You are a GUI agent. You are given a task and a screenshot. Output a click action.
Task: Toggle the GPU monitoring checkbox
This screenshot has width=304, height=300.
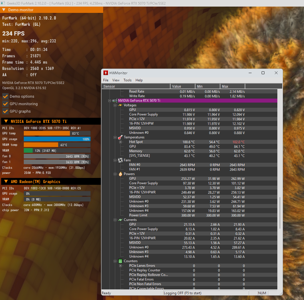tap(5, 104)
